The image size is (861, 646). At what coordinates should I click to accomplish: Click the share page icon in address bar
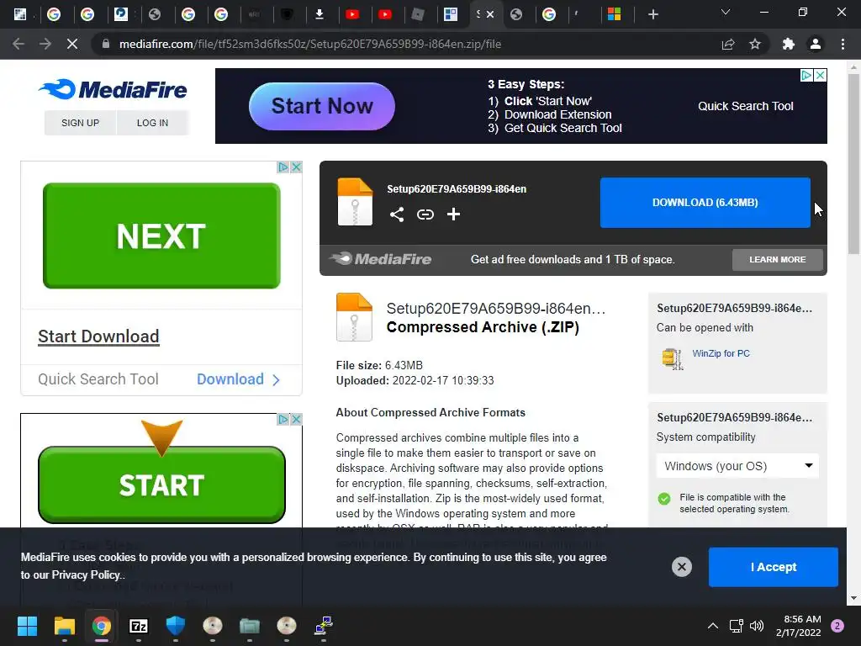(728, 44)
